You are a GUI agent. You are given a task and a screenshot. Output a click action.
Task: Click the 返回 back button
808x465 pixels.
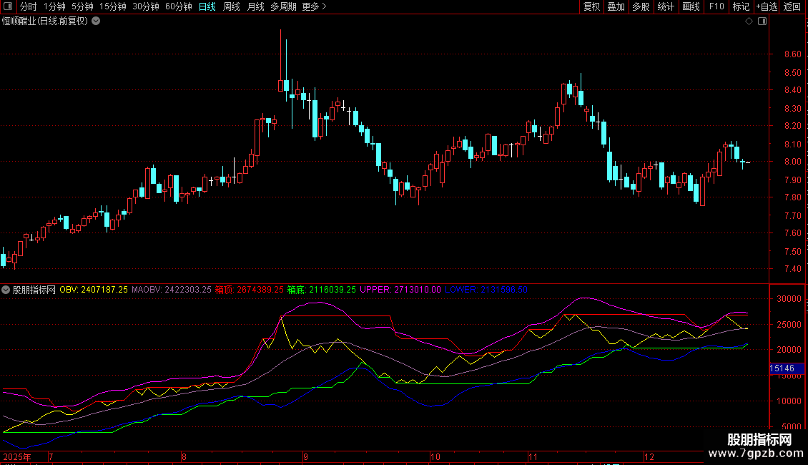point(792,6)
